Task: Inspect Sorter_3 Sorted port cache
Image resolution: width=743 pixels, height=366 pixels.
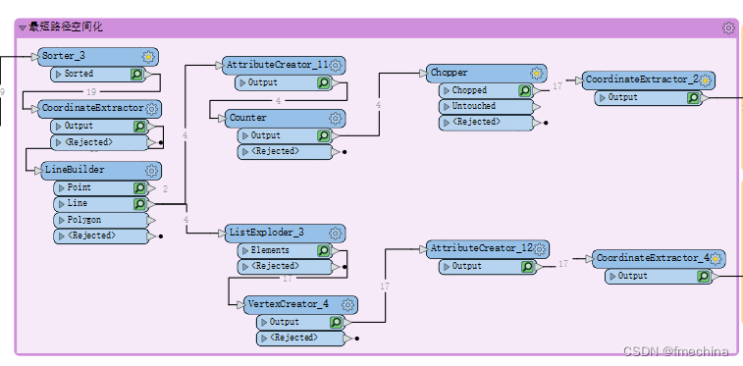Action: 136,75
